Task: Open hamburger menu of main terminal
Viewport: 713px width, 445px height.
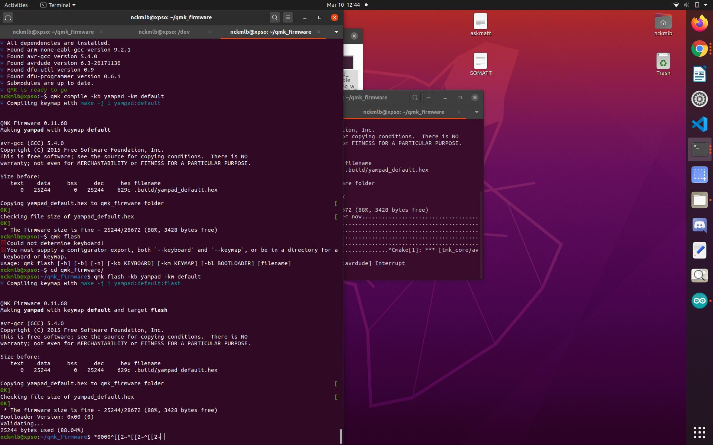Action: 288,17
